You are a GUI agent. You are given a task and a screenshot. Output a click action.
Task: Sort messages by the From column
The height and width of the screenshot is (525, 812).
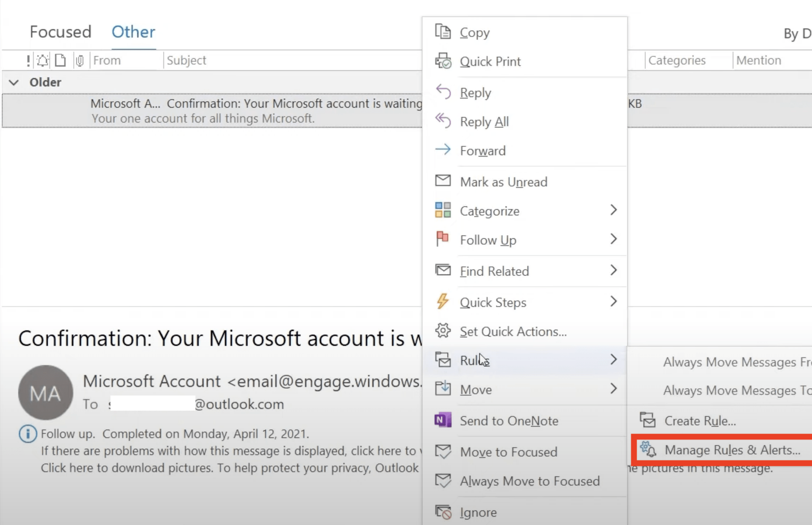pos(126,60)
